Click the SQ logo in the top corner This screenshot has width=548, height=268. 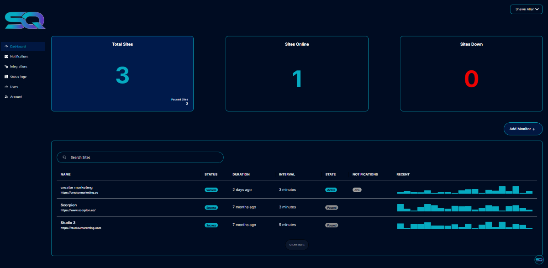pos(25,21)
